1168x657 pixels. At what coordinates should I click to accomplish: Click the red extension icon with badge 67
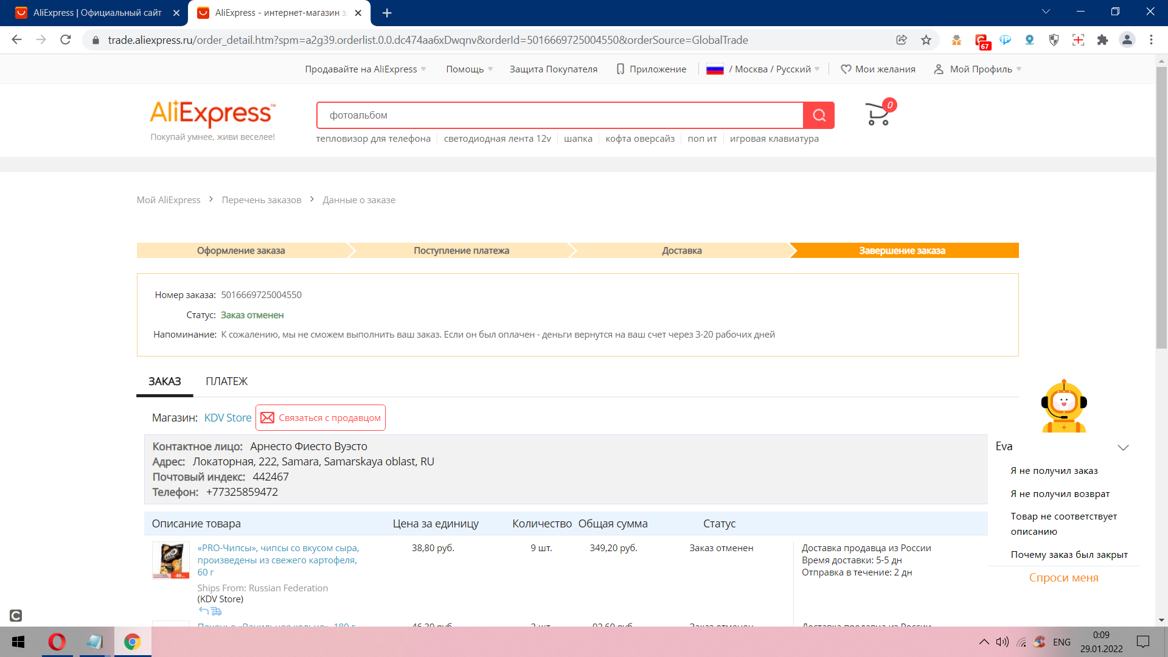pos(981,41)
